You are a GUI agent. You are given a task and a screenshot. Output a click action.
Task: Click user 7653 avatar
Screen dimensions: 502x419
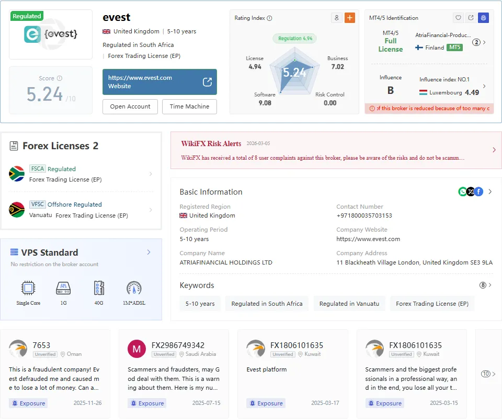coord(18,349)
